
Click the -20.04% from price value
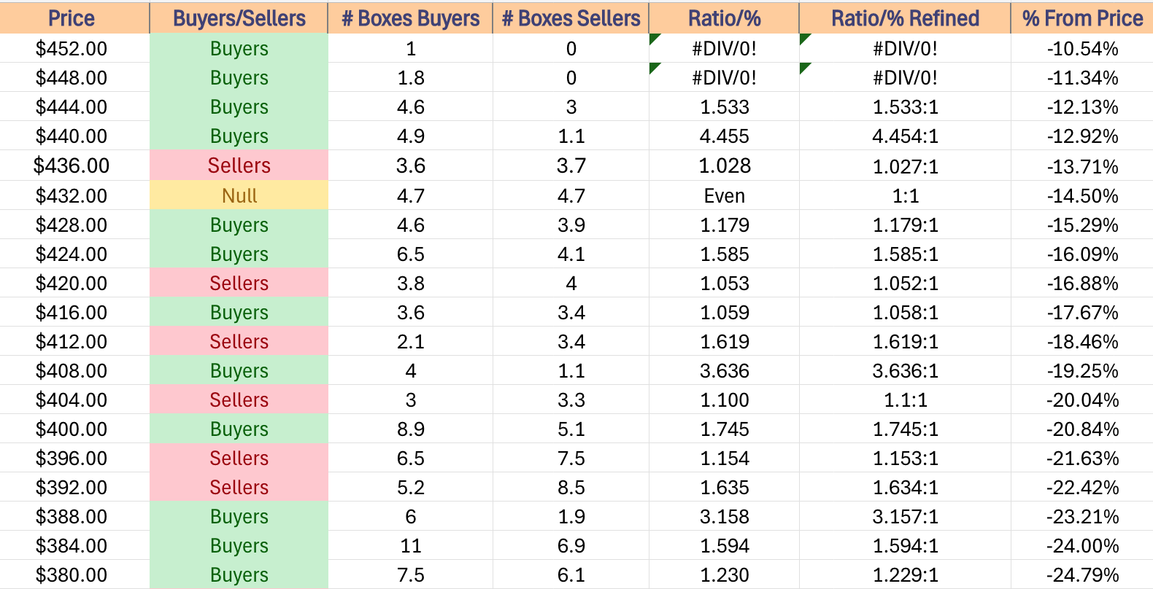[1082, 400]
